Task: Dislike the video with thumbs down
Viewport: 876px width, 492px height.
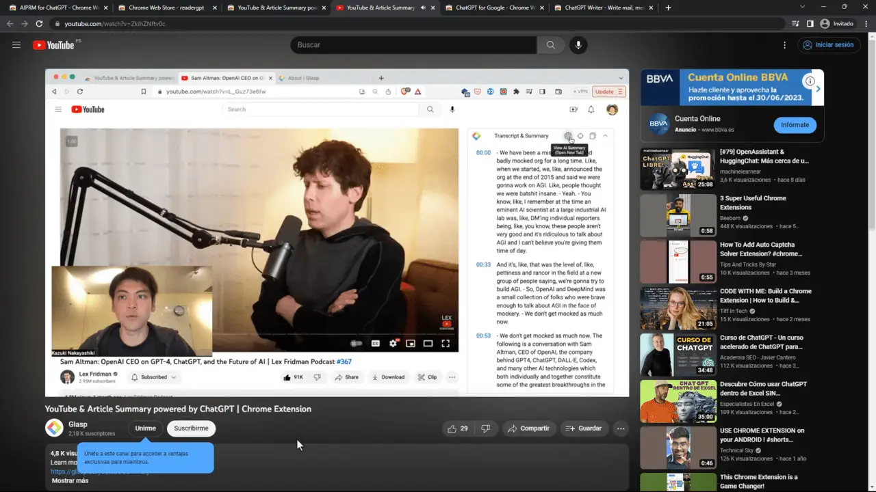Action: pyautogui.click(x=485, y=428)
